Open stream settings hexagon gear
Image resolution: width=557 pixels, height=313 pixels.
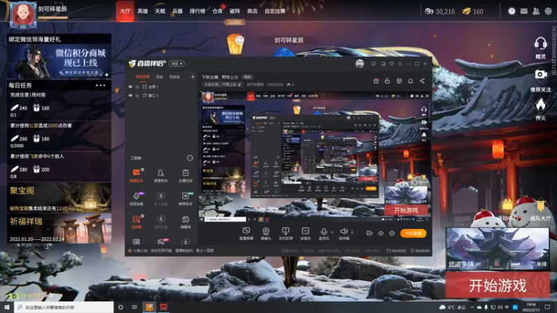tap(392, 234)
